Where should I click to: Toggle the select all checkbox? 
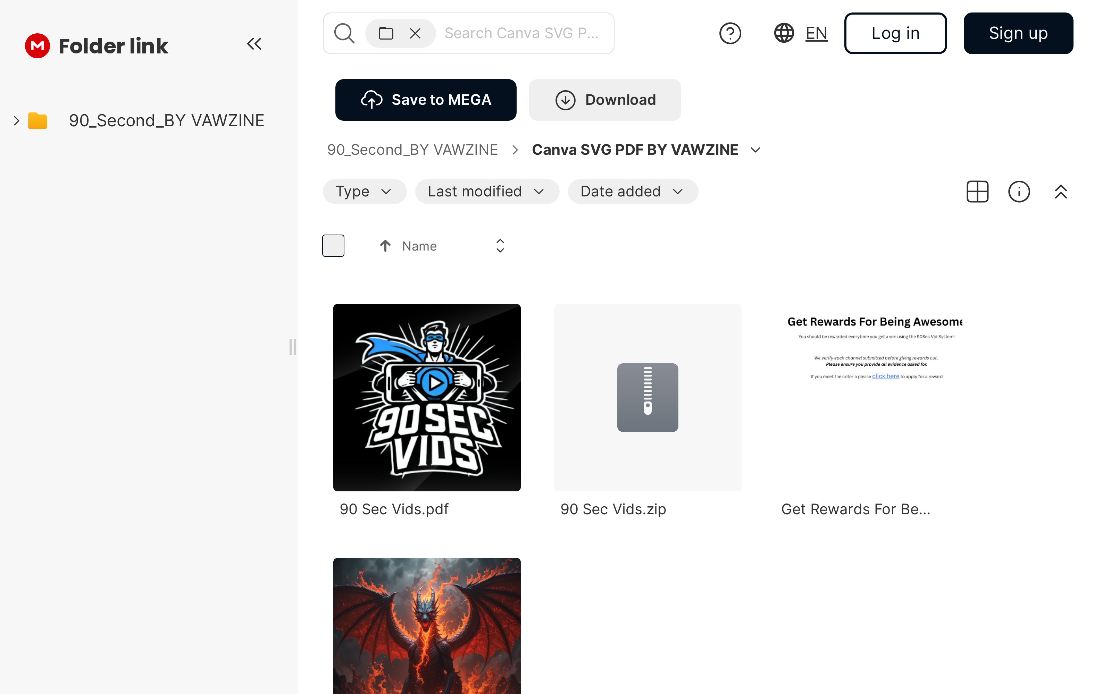333,246
